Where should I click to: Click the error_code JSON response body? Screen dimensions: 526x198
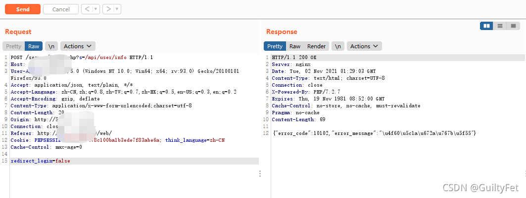point(375,133)
